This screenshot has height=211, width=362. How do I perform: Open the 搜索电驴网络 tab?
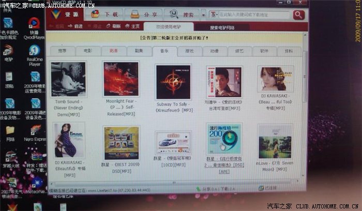point(222,27)
